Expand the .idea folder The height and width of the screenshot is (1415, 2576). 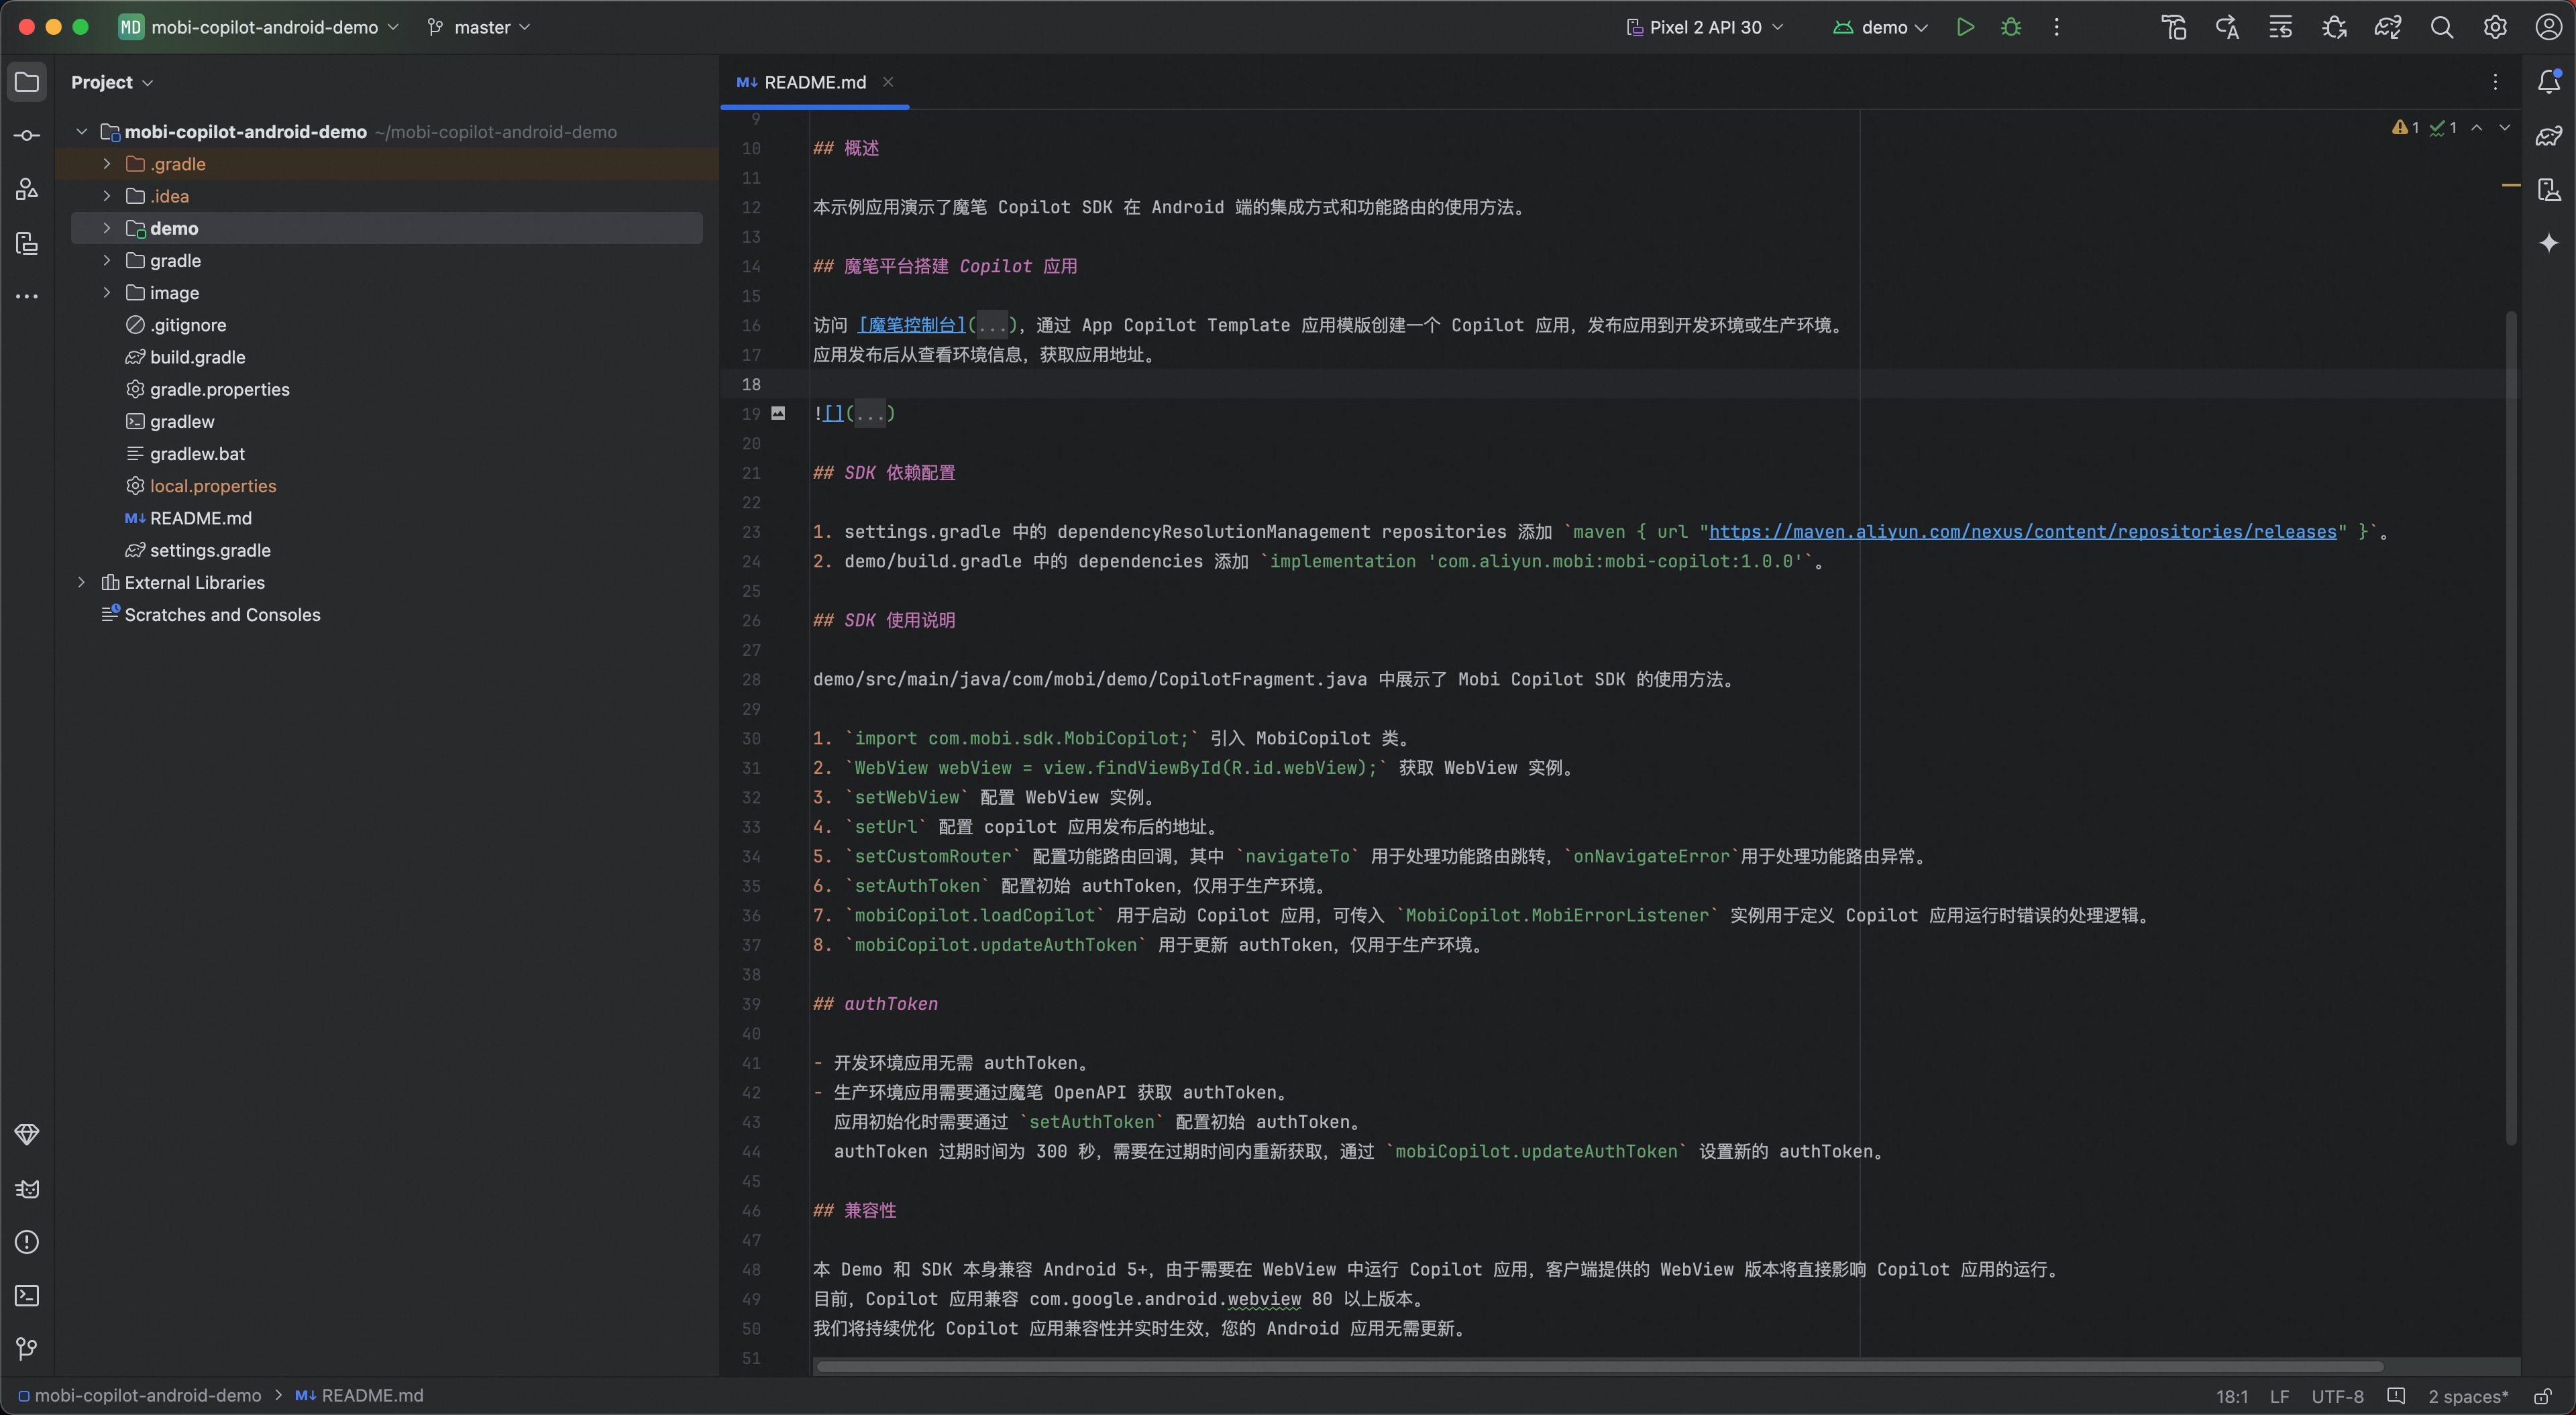[x=107, y=196]
